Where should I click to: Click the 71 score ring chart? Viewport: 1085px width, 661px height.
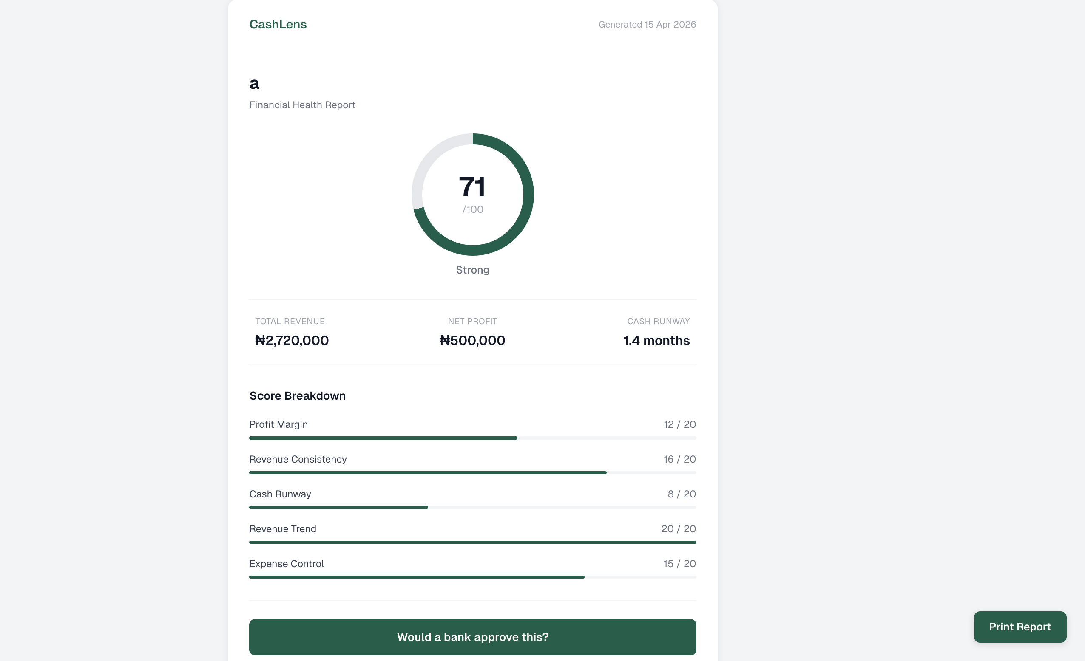point(472,194)
